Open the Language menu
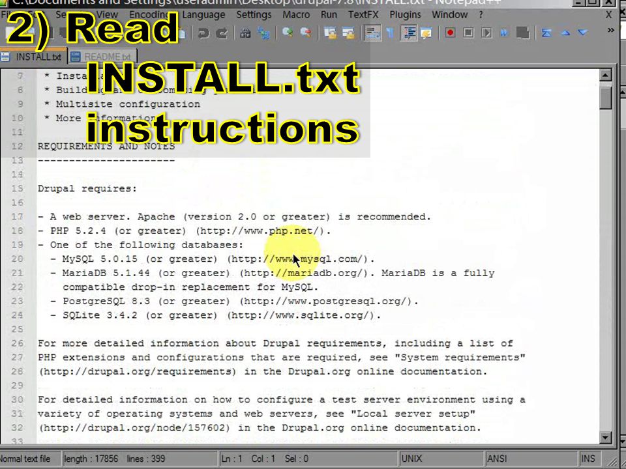Image resolution: width=626 pixels, height=469 pixels. click(x=203, y=15)
